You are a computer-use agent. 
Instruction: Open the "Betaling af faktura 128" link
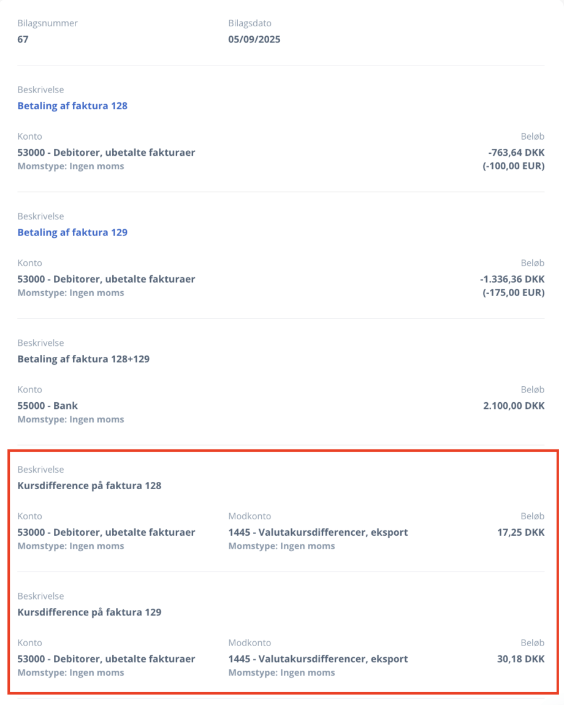click(x=72, y=106)
